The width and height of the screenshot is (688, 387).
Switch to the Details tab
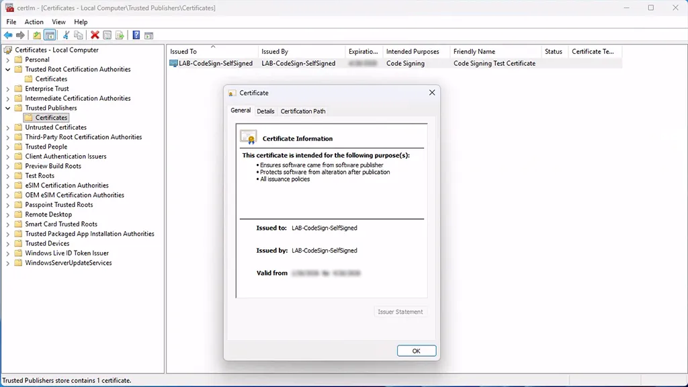point(265,112)
